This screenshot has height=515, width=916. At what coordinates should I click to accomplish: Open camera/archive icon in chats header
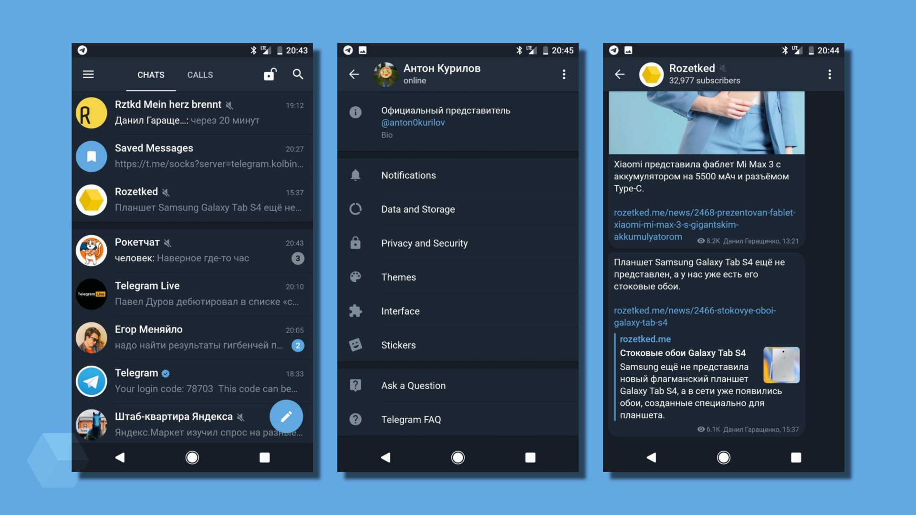coord(269,74)
